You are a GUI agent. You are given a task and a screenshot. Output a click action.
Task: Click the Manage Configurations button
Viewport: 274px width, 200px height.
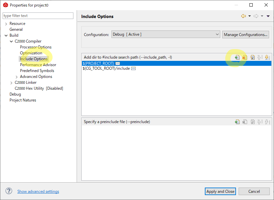click(245, 34)
